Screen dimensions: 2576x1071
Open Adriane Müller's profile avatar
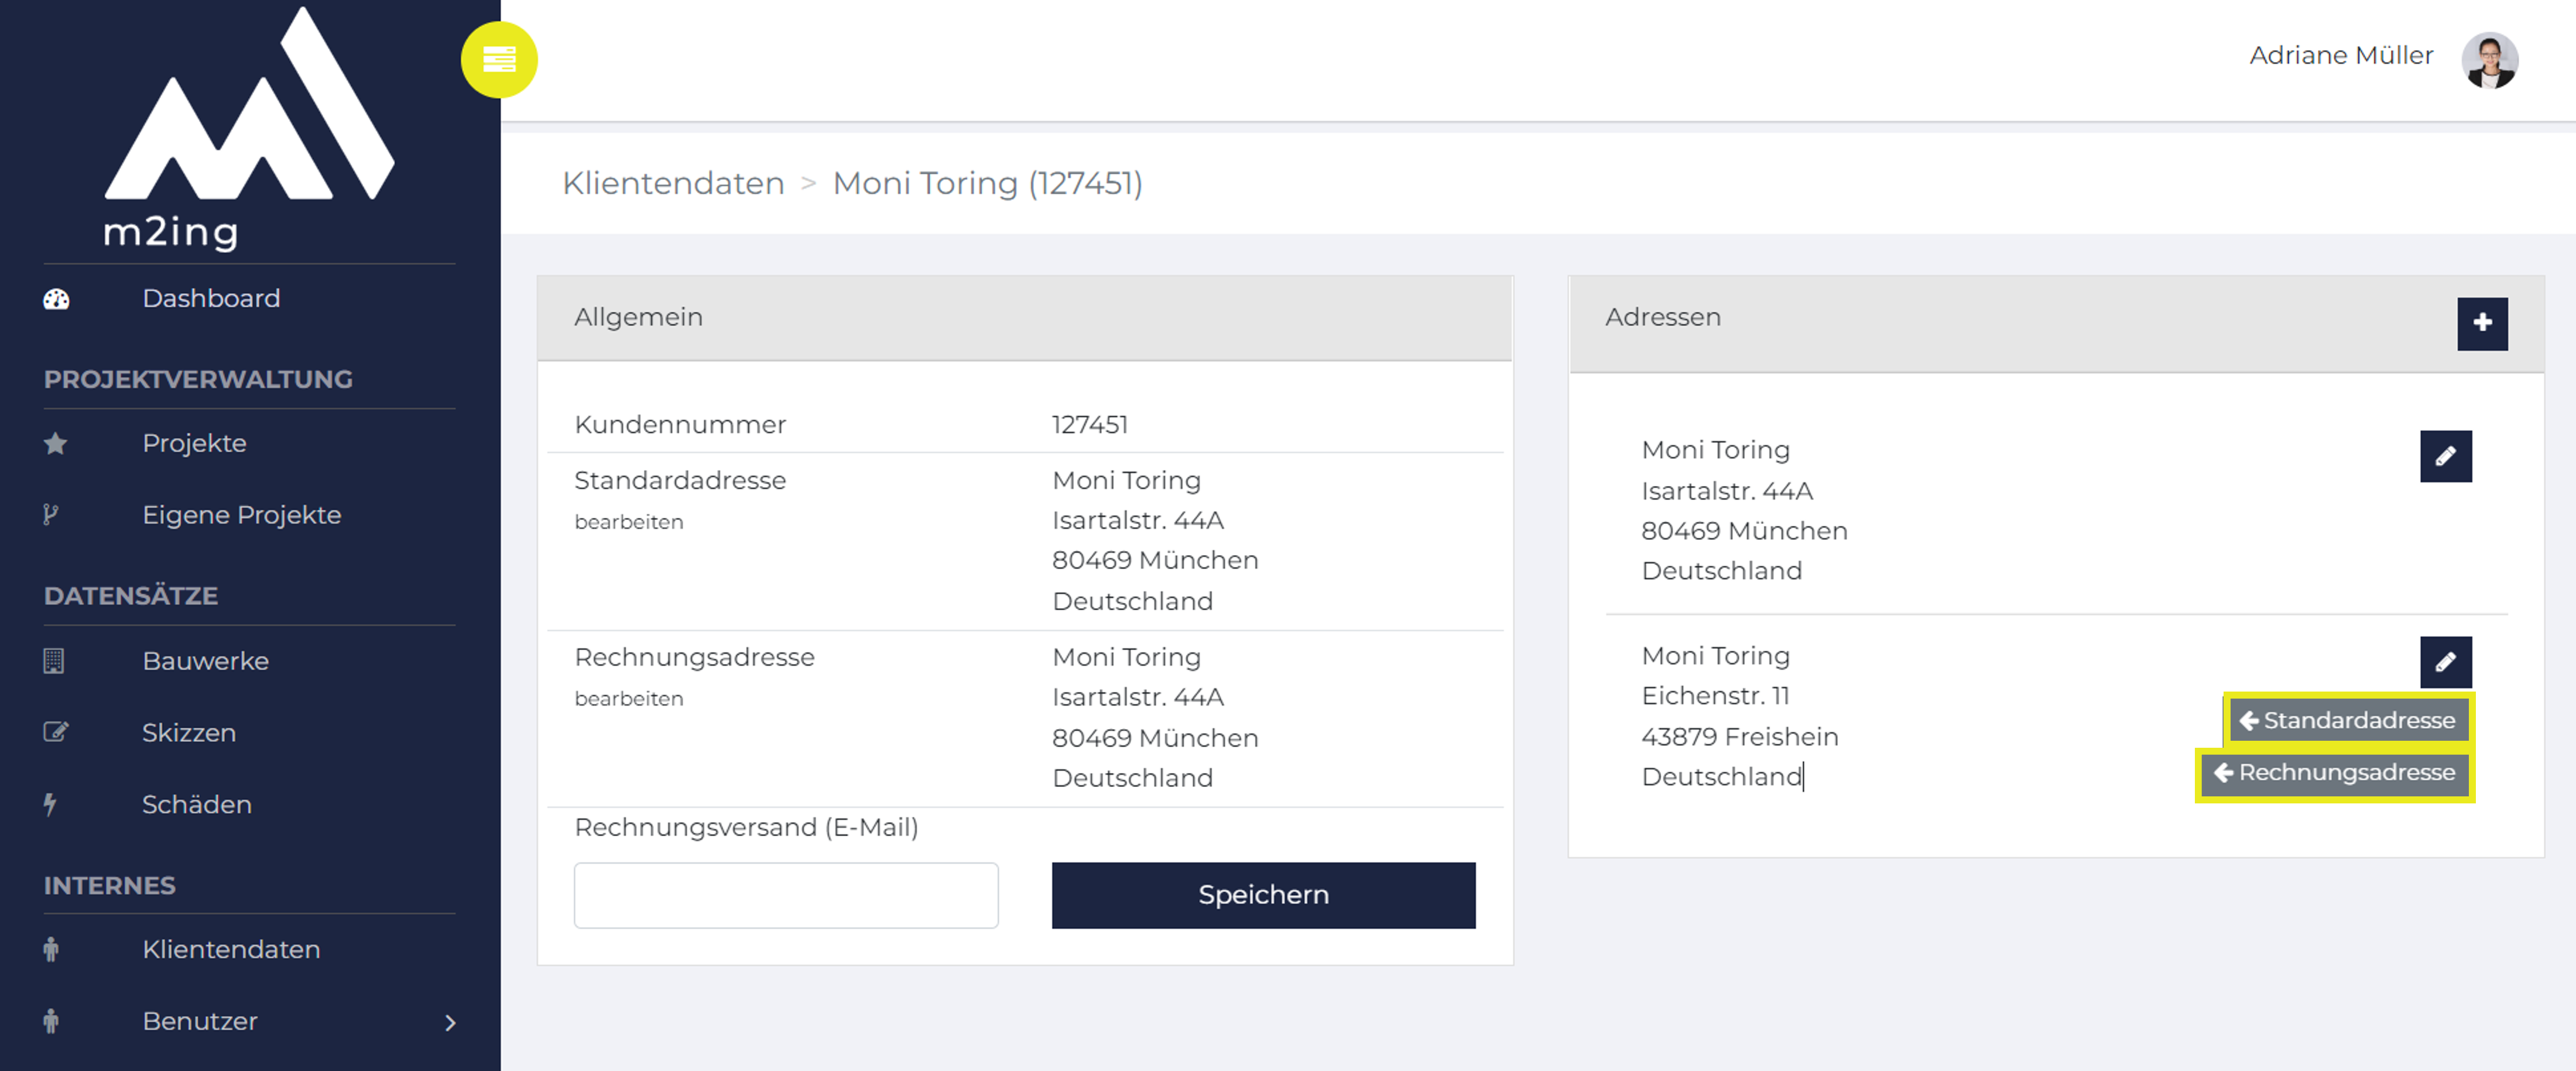(2489, 60)
